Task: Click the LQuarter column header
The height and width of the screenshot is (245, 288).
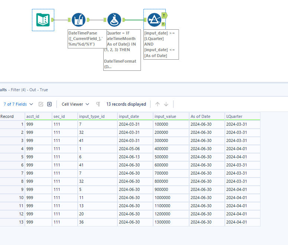Action: 234,116
